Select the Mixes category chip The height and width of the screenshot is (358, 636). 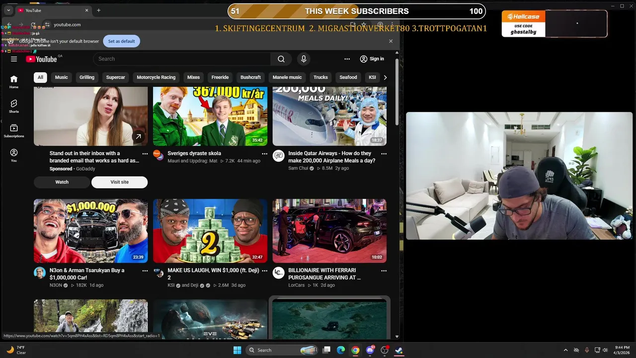pos(193,77)
